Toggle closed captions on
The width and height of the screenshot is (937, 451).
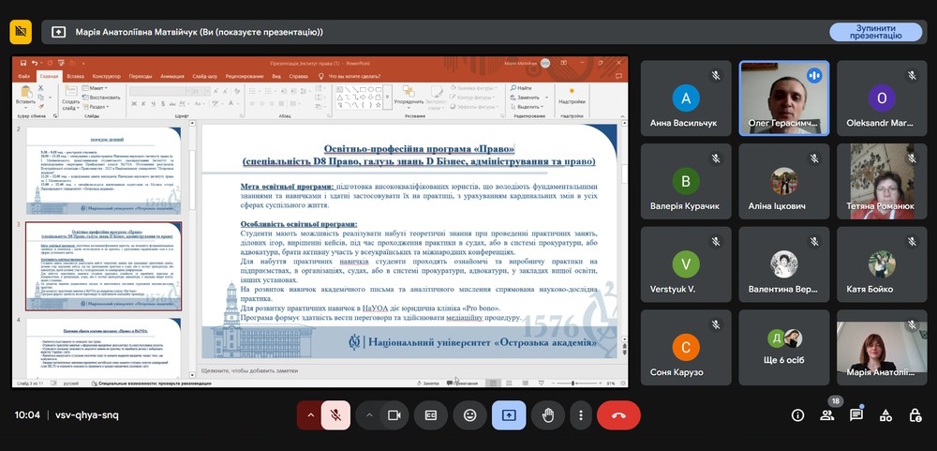coord(431,415)
